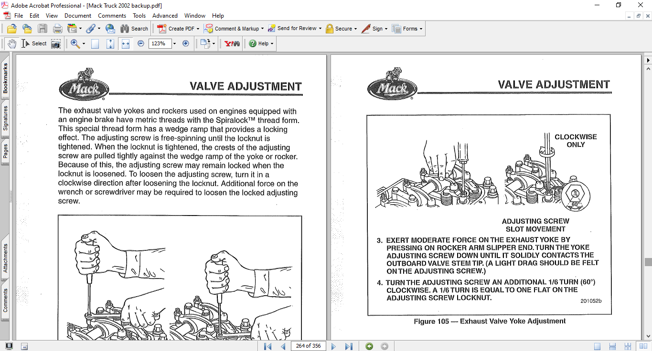
Task: Print the document using the printer icon
Action: click(x=58, y=29)
